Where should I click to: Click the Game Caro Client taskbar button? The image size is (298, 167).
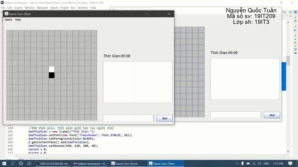(x=165, y=163)
